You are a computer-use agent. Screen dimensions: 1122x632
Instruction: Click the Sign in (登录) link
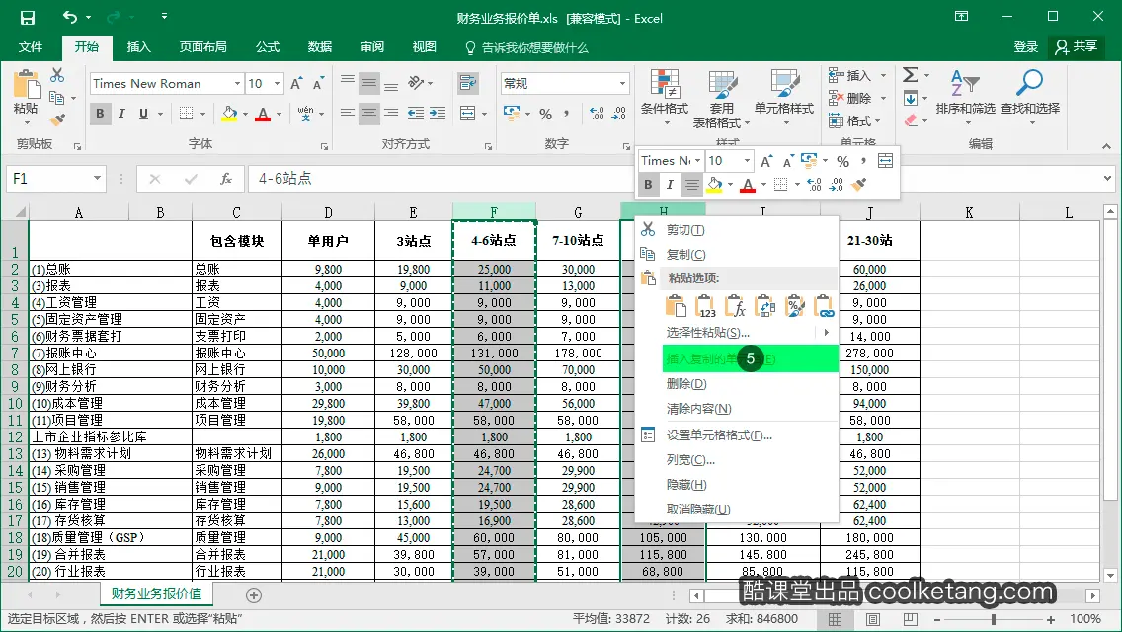point(1025,47)
